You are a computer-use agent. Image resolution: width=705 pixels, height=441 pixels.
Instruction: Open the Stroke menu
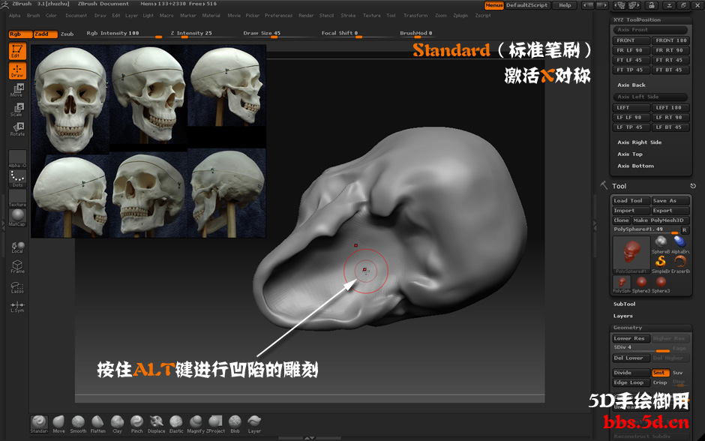click(x=349, y=16)
